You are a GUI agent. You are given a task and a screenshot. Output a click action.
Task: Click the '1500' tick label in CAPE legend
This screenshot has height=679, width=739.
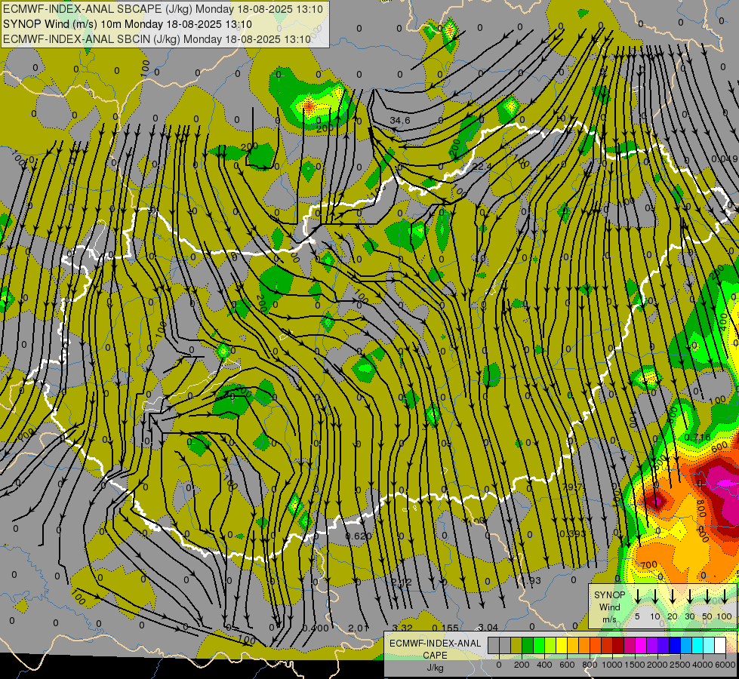pos(635,665)
